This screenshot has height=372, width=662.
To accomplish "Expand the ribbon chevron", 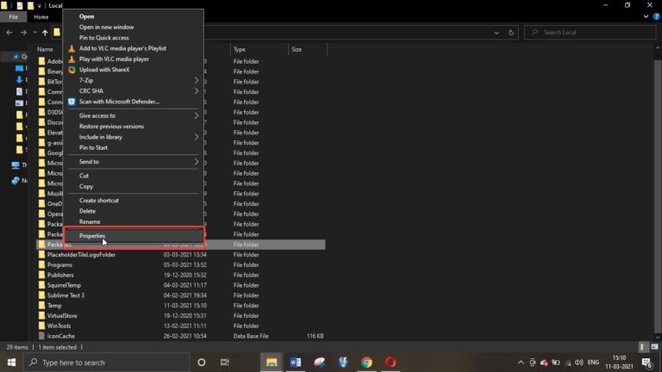I will click(646, 17).
